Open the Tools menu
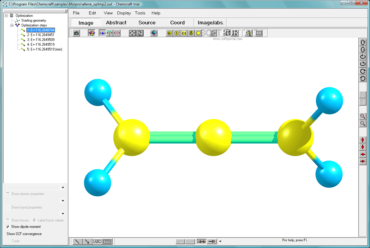Image resolution: width=370 pixels, height=248 pixels. click(x=140, y=13)
